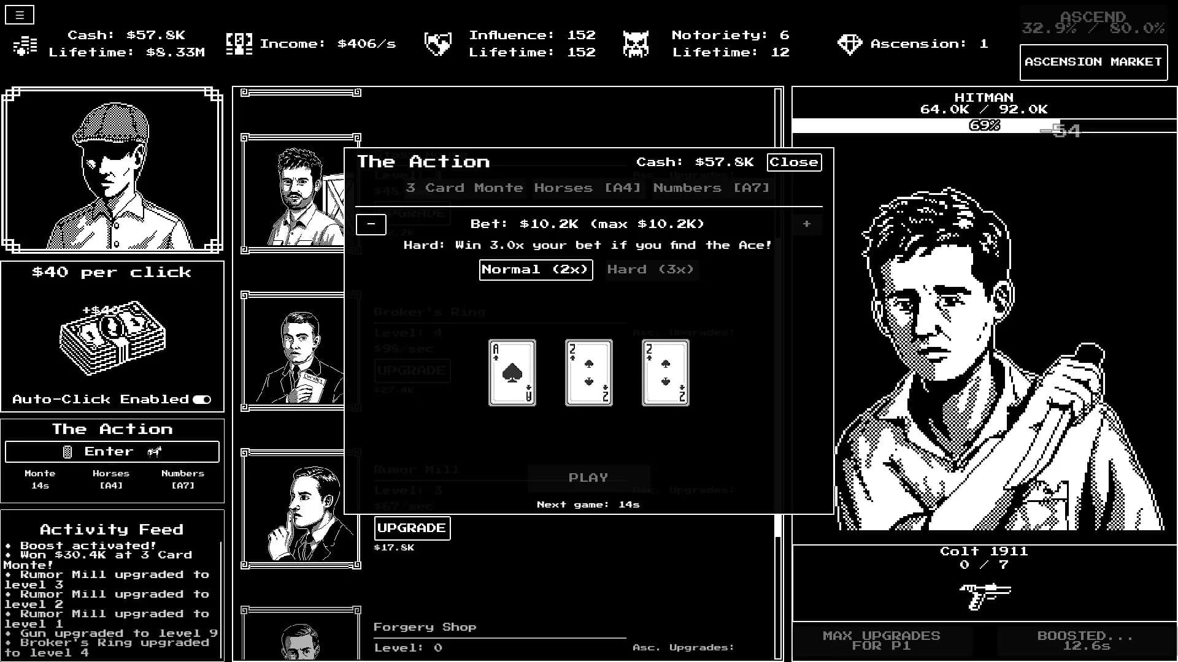Switch to the 3 Card Monte tab
This screenshot has width=1178, height=662.
(x=464, y=188)
